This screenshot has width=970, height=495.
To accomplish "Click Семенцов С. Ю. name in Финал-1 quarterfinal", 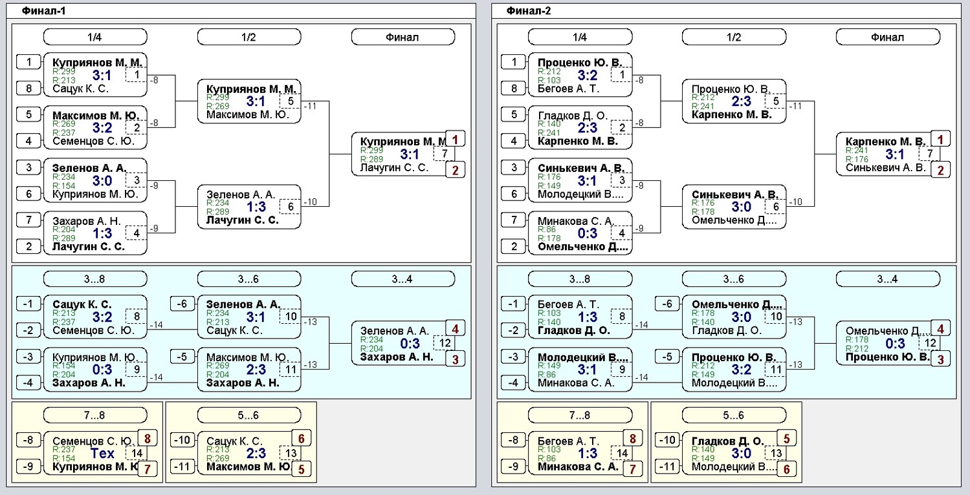I will 93,141.
